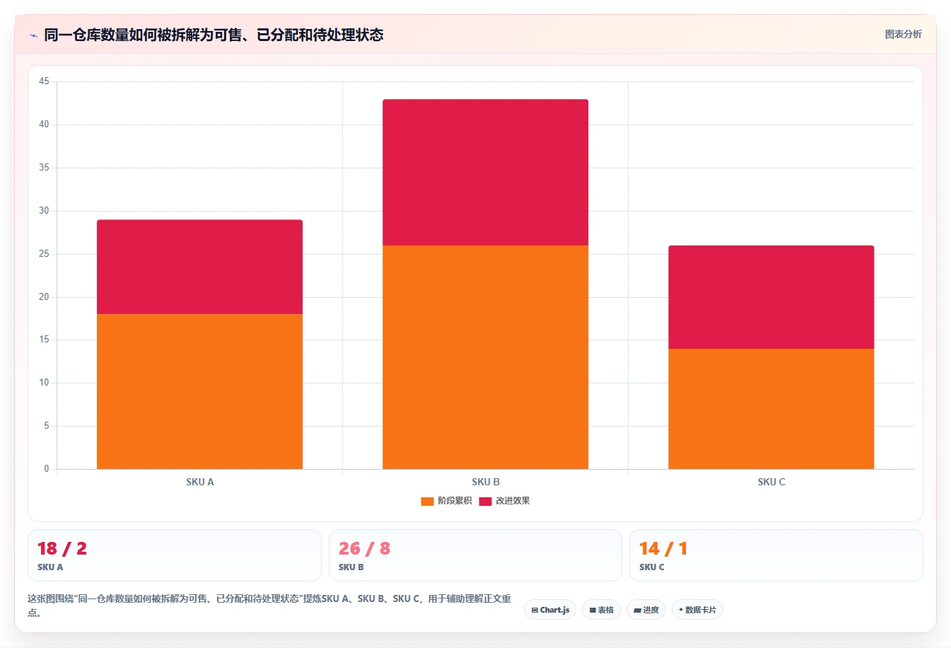Click the 14 / 1 value card
951x648 pixels.
776,555
